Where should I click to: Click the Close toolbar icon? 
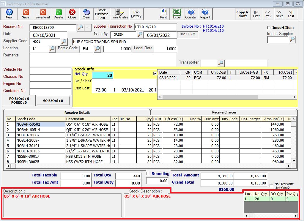tap(72, 14)
